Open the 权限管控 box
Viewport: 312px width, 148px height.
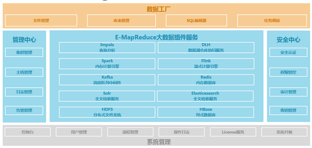coord(288,72)
